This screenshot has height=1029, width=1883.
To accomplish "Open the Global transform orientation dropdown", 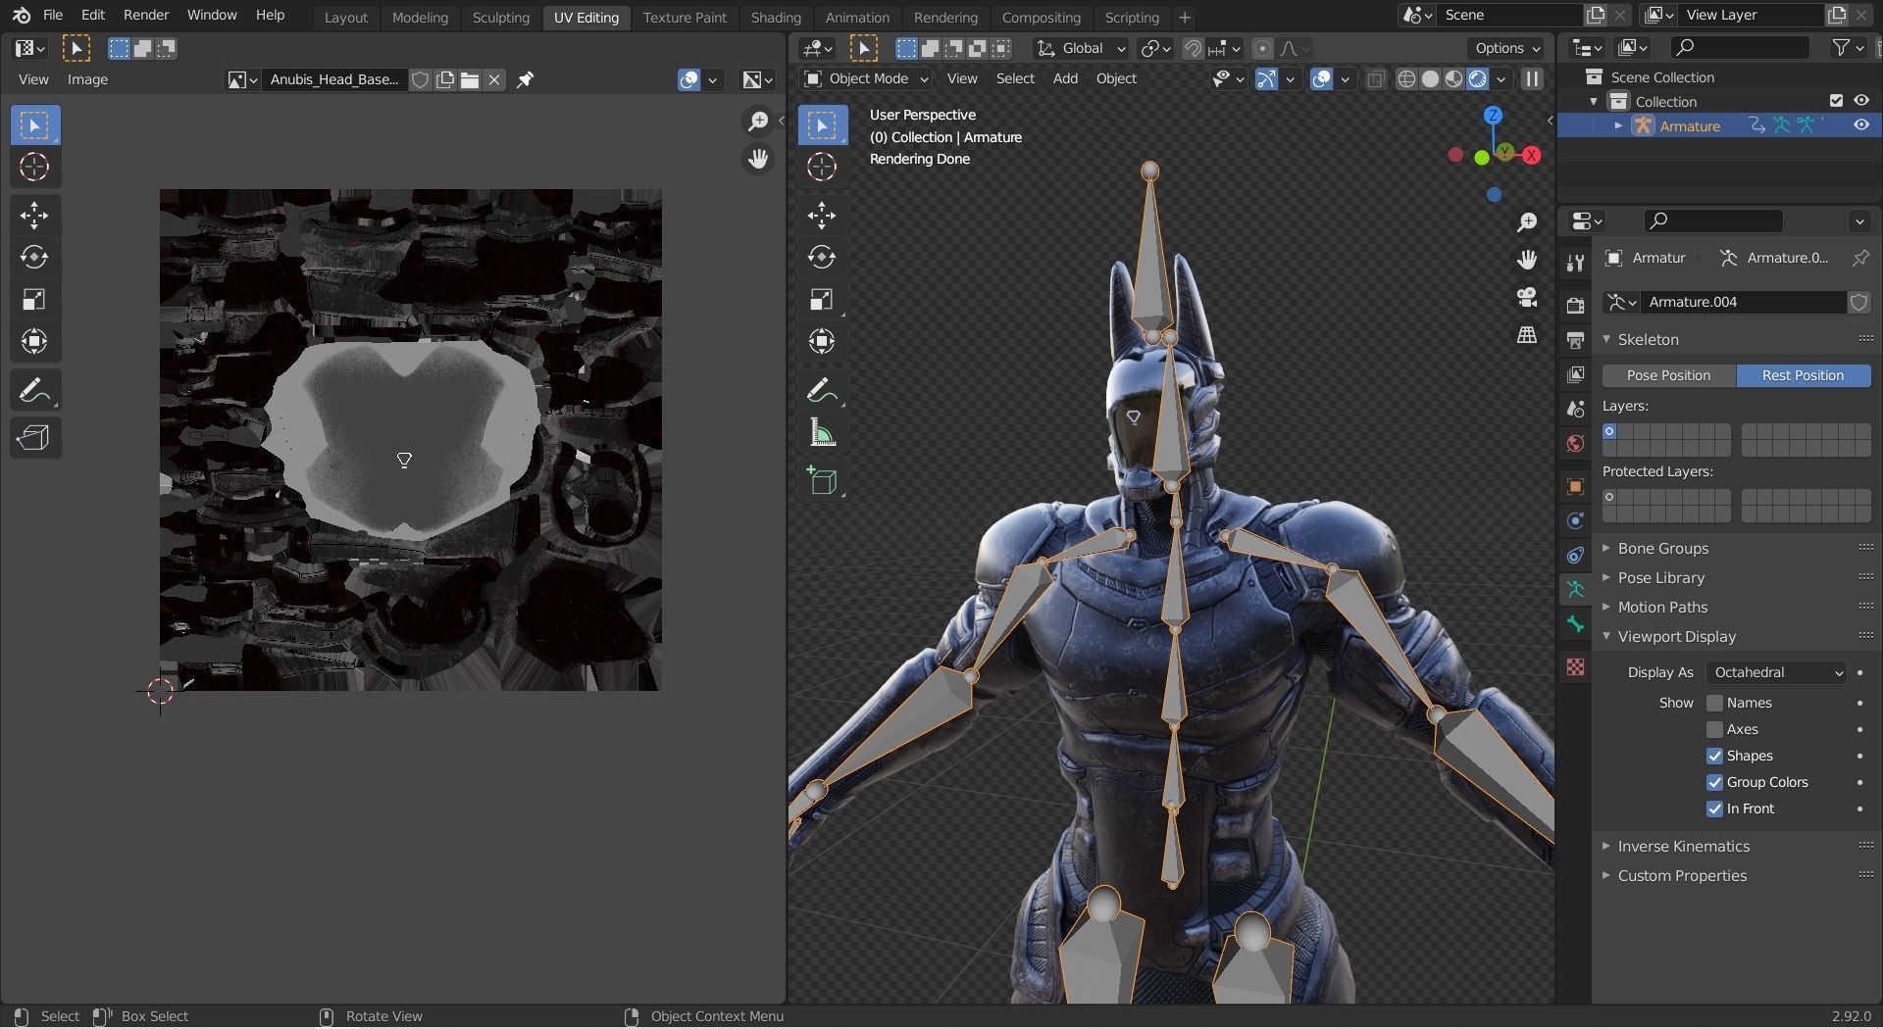I will pyautogui.click(x=1081, y=48).
